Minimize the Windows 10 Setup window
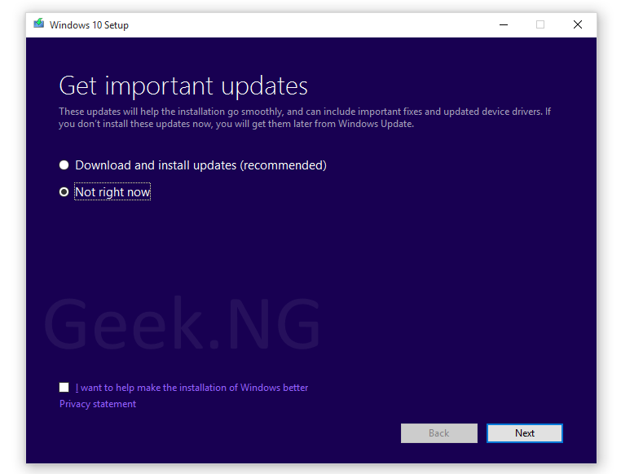 click(x=504, y=24)
